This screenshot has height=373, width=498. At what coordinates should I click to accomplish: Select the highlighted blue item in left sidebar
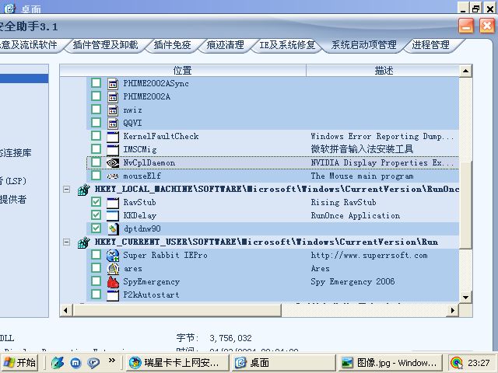point(24,78)
